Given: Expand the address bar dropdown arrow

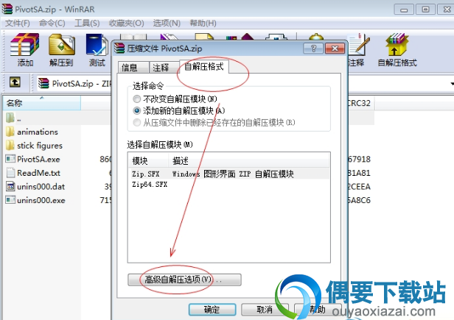Looking at the screenshot, I should pos(452,84).
